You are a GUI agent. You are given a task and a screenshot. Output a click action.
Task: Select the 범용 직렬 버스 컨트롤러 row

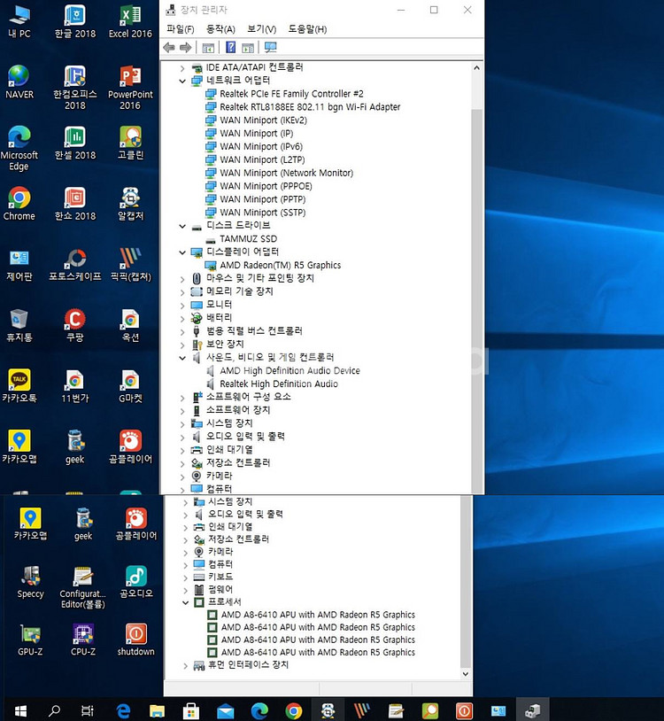pos(254,331)
